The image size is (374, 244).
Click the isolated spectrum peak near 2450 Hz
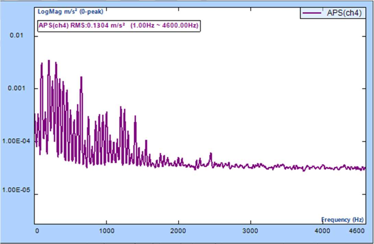[210, 153]
